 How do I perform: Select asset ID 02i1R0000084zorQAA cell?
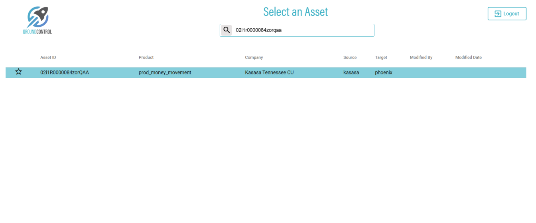click(65, 72)
